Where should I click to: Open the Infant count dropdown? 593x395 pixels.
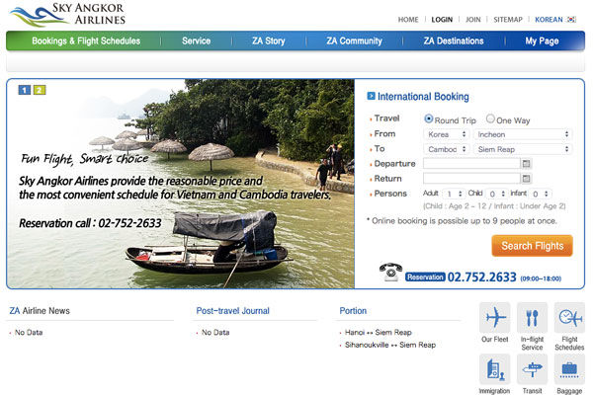[x=540, y=194]
